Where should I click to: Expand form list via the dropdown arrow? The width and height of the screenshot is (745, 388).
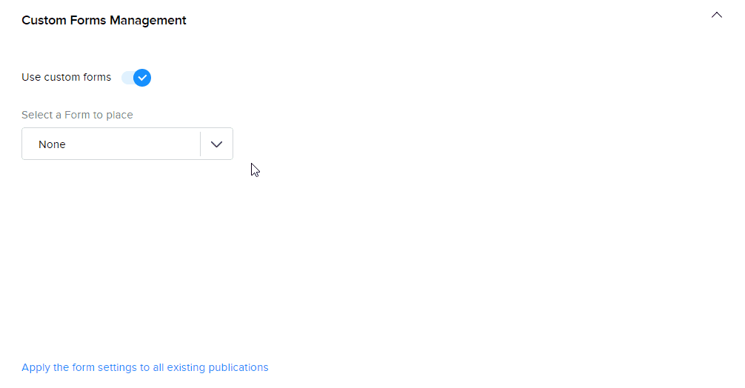[x=216, y=144]
